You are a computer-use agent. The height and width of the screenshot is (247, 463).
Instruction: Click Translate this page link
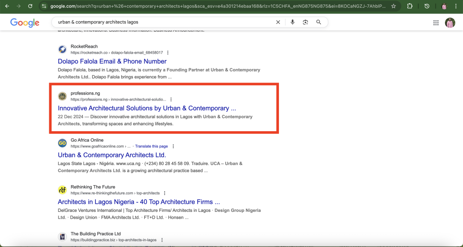151,146
